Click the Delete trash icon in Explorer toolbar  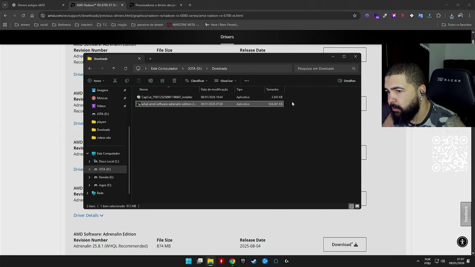[174, 80]
